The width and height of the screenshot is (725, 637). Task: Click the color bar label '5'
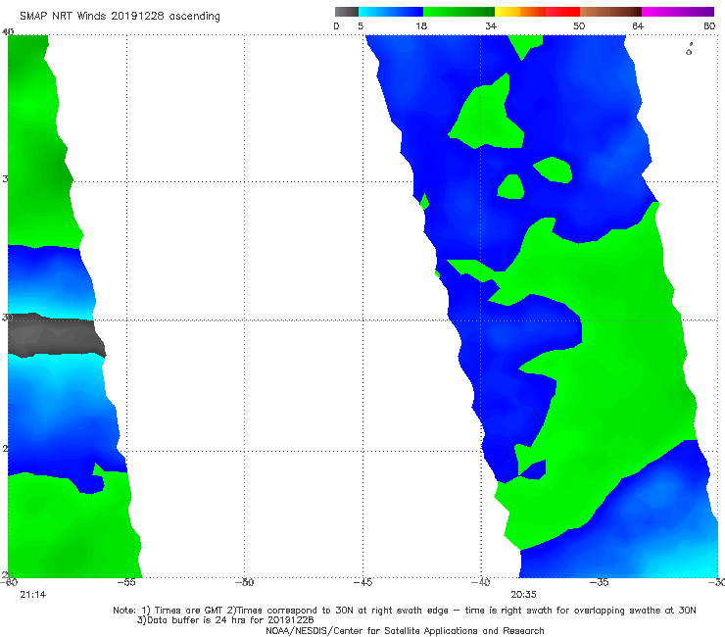tap(361, 25)
